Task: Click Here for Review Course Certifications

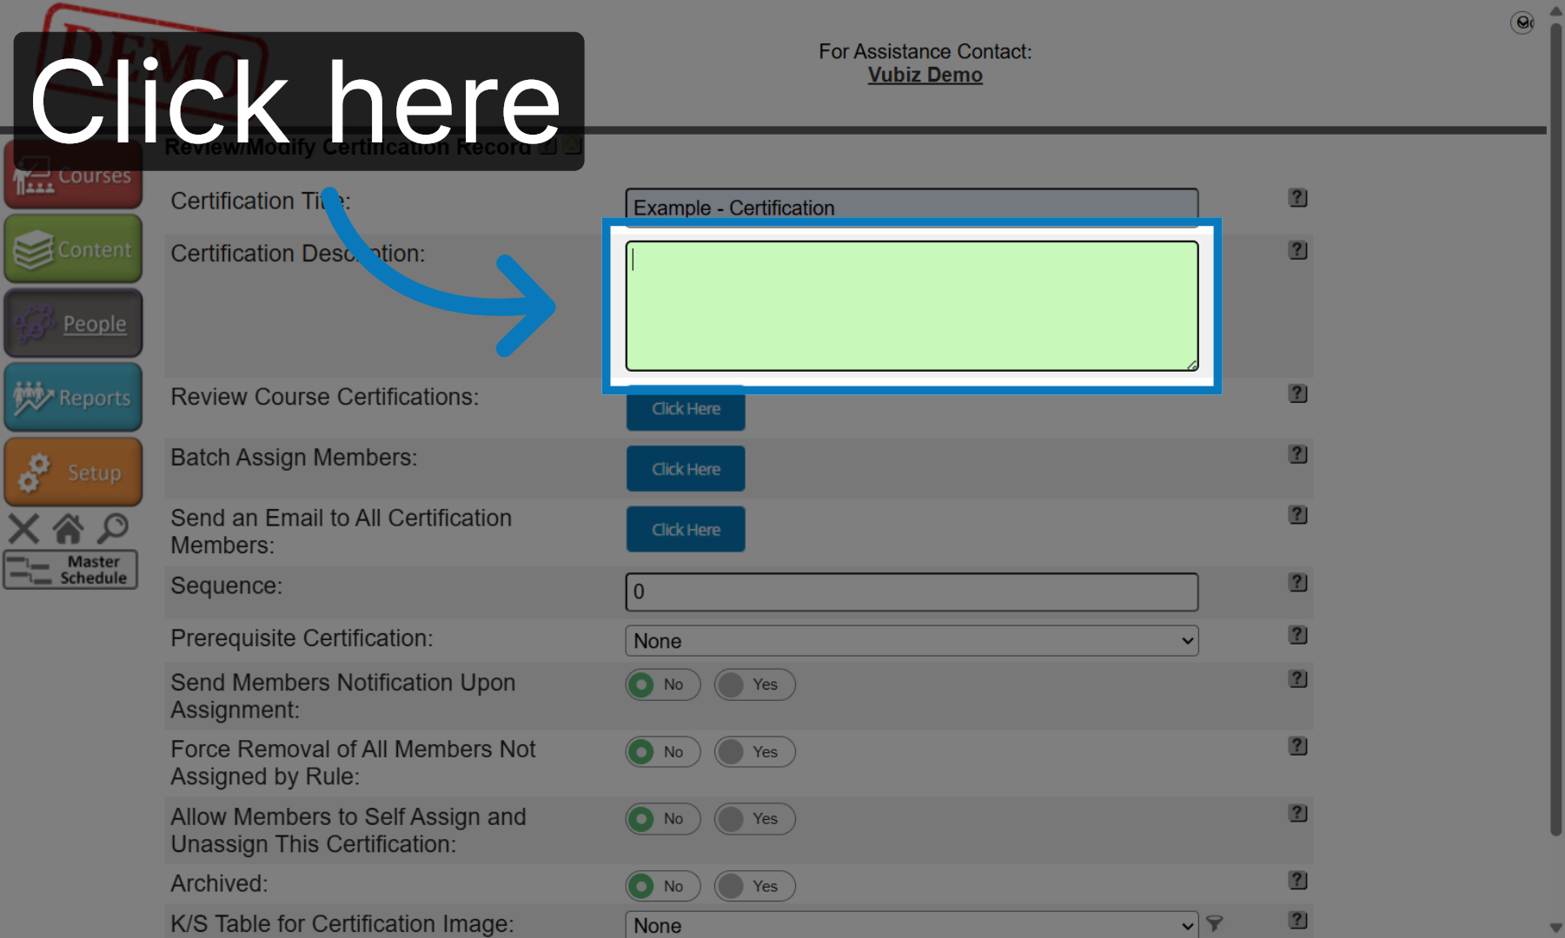Action: 686,408
